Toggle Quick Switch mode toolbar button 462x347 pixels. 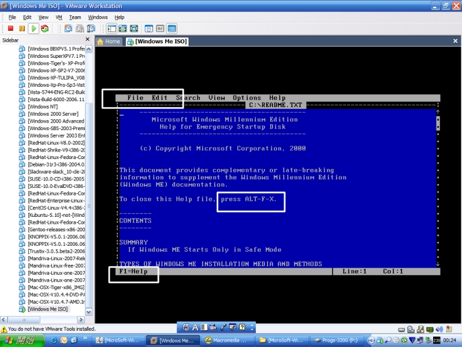click(122, 28)
